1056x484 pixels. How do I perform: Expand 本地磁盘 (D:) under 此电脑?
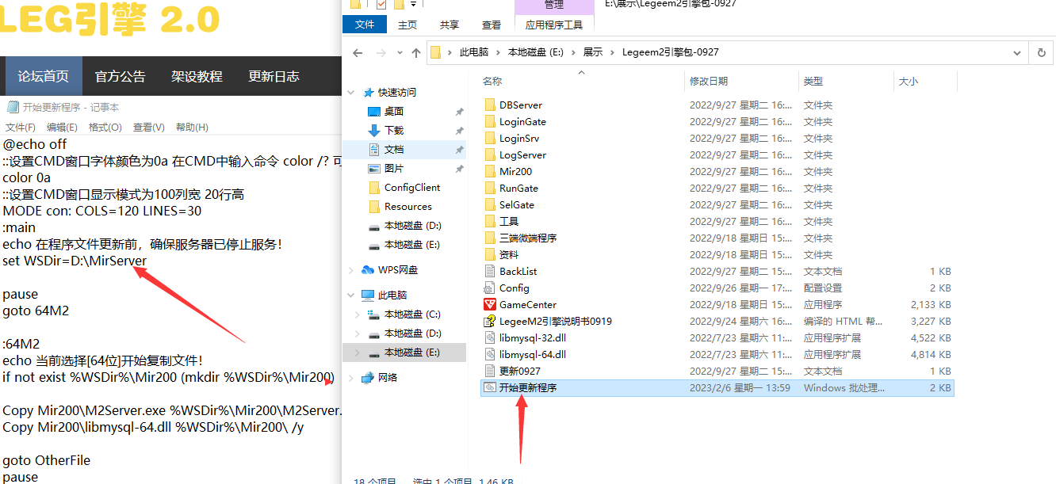[x=358, y=333]
